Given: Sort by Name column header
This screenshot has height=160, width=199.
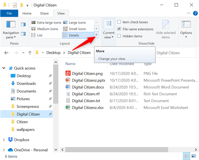Looking at the screenshot, I should click(x=70, y=64).
